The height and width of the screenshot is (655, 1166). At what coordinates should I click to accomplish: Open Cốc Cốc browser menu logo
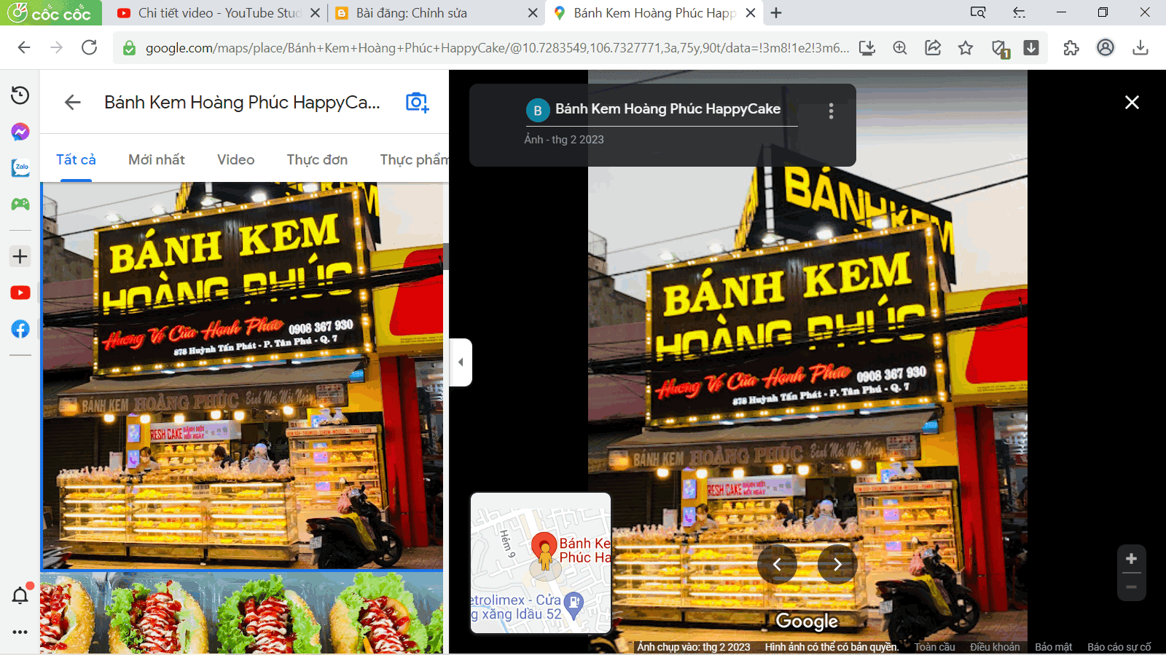point(50,12)
